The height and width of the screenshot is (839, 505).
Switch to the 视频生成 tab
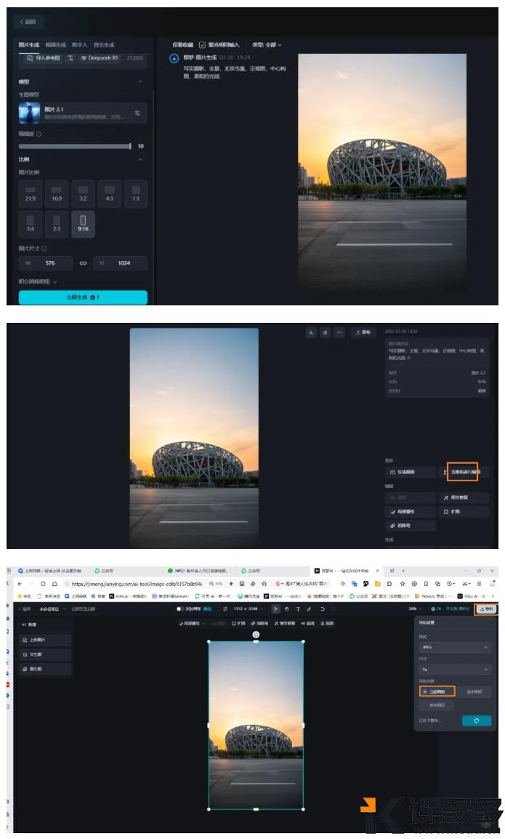point(55,45)
